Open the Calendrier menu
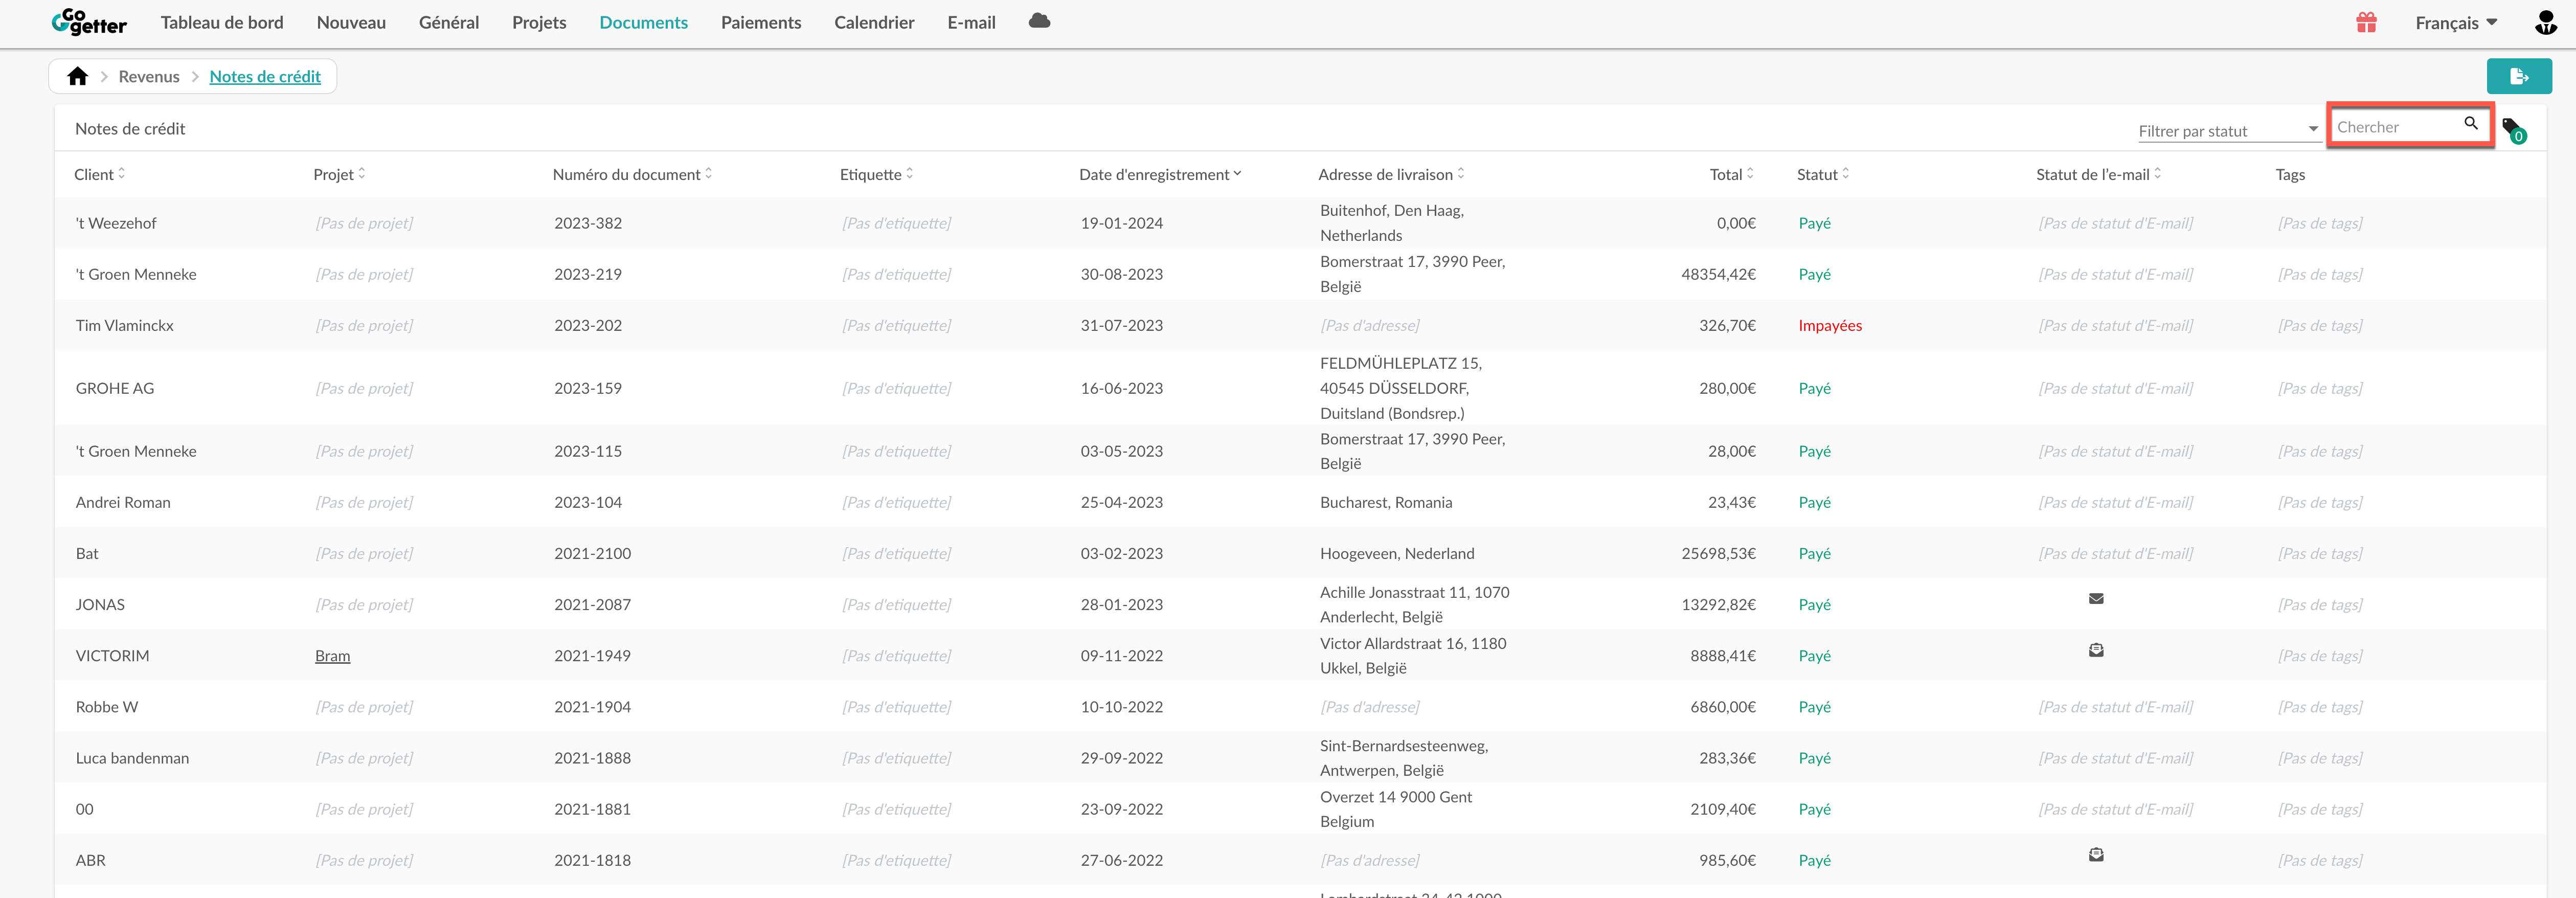Image resolution: width=2576 pixels, height=898 pixels. point(874,22)
